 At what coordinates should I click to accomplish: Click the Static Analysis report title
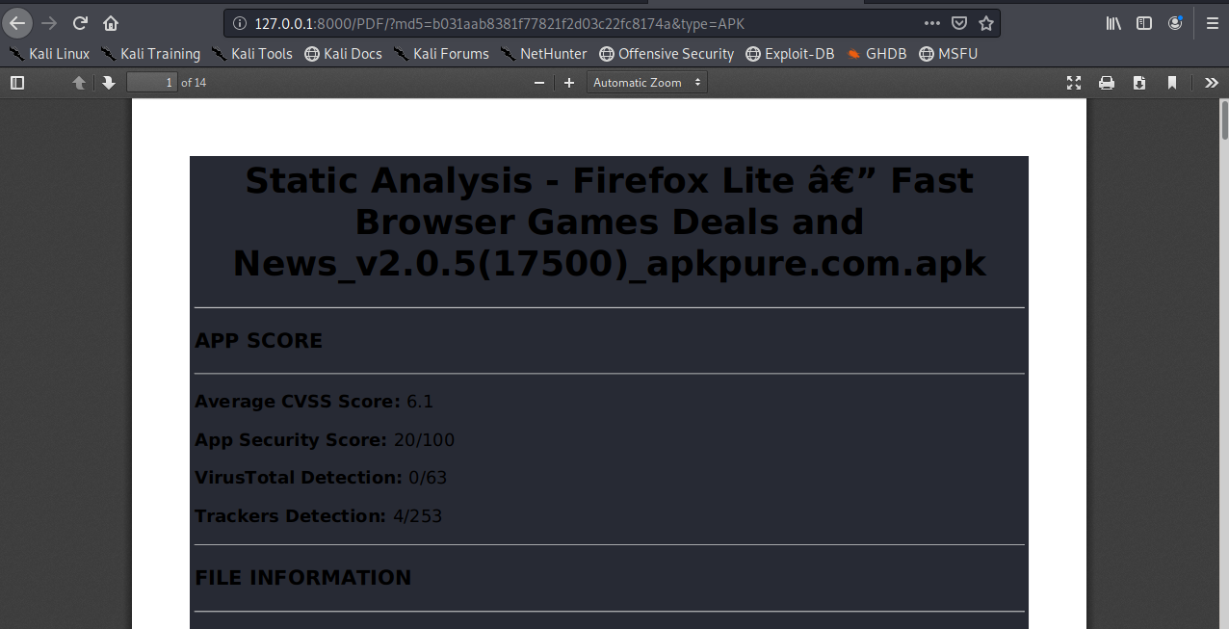click(609, 222)
